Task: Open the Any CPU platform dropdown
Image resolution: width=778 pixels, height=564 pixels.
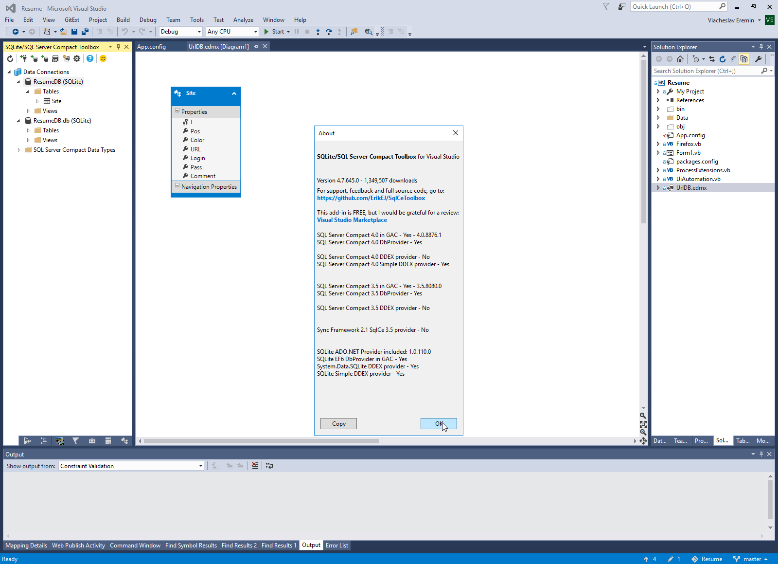Action: pos(232,32)
